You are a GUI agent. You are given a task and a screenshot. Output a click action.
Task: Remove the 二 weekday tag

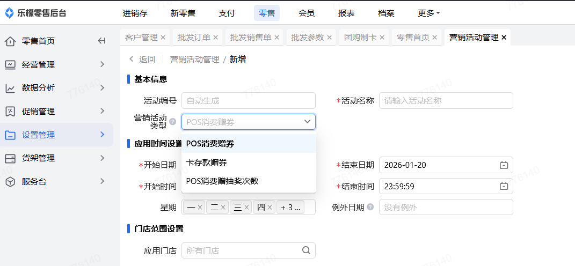pos(223,208)
